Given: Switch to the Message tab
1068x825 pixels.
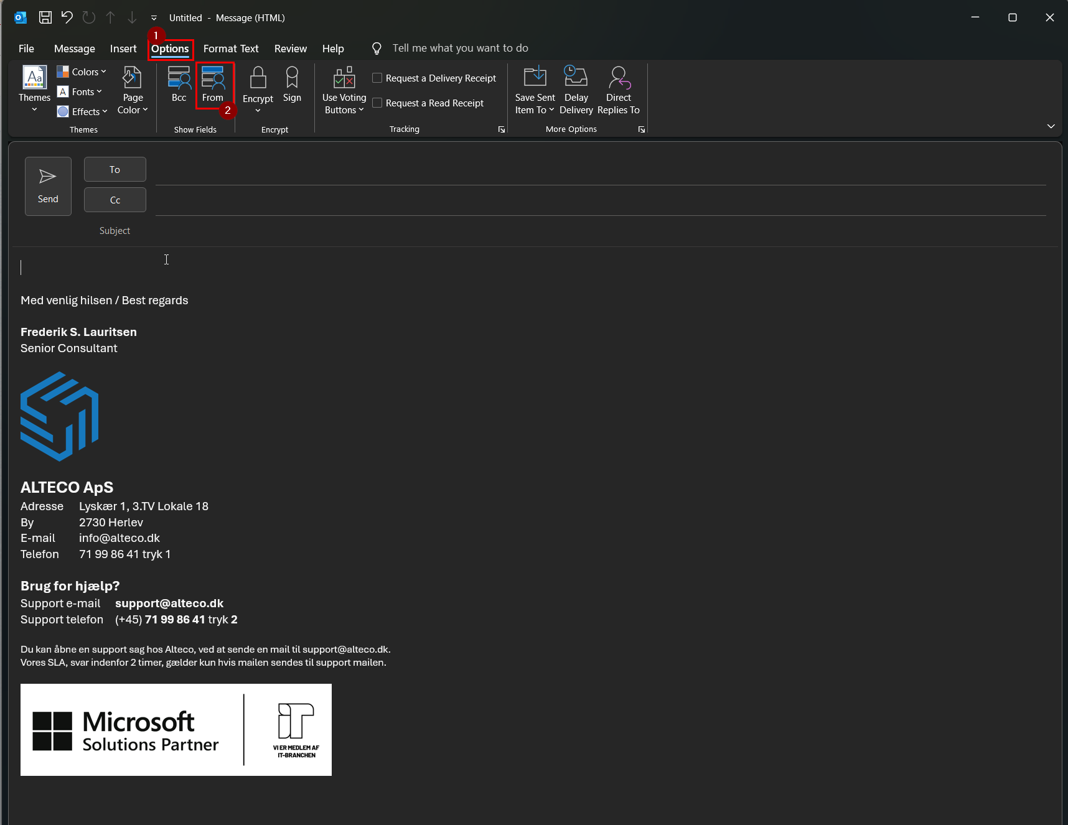Looking at the screenshot, I should coord(75,49).
